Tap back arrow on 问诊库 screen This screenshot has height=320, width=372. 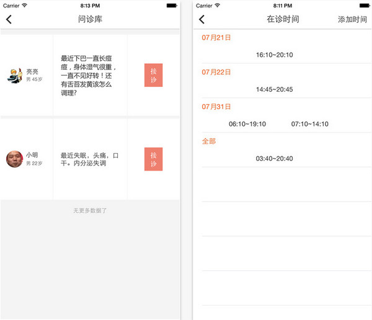pyautogui.click(x=9, y=19)
